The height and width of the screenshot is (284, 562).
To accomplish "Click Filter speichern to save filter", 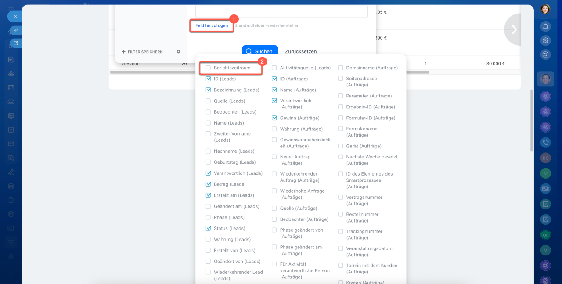I will click(142, 52).
